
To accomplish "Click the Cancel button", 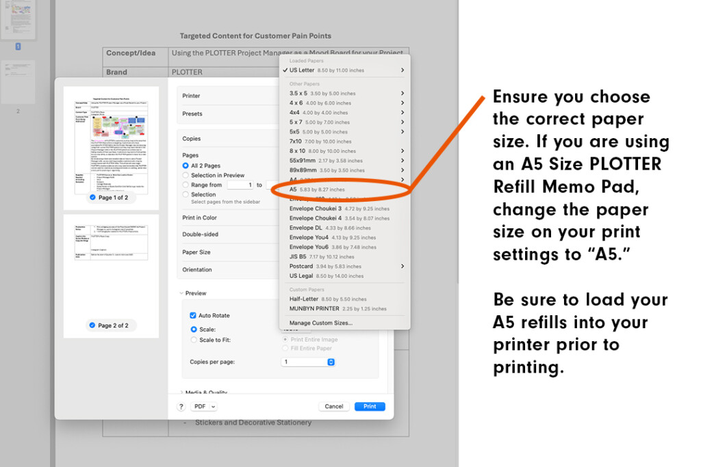I will (x=333, y=407).
